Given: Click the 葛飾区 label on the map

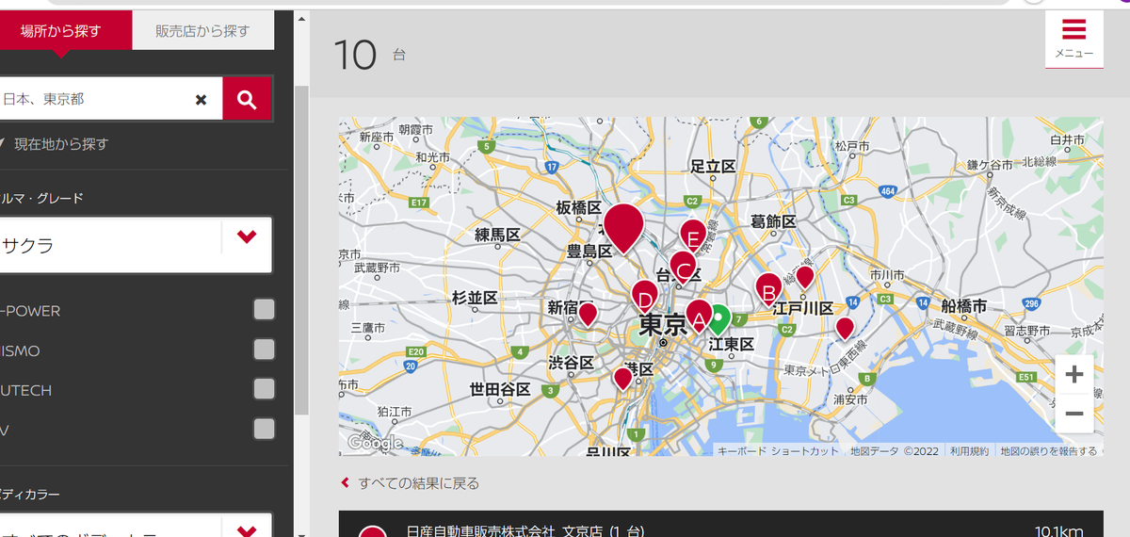Looking at the screenshot, I should point(773,221).
